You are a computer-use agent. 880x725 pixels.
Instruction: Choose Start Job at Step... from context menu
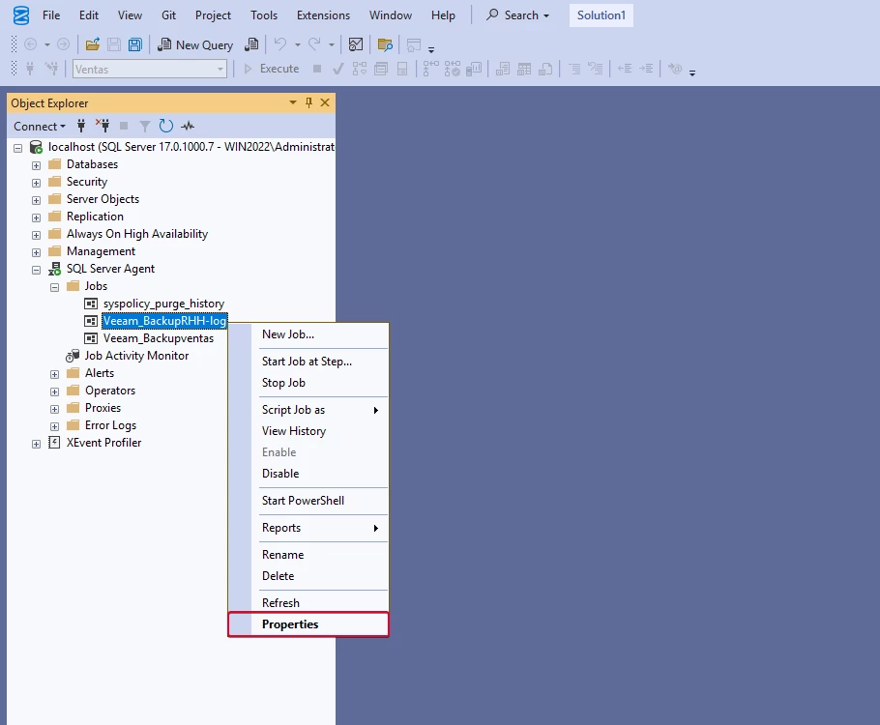(x=308, y=362)
